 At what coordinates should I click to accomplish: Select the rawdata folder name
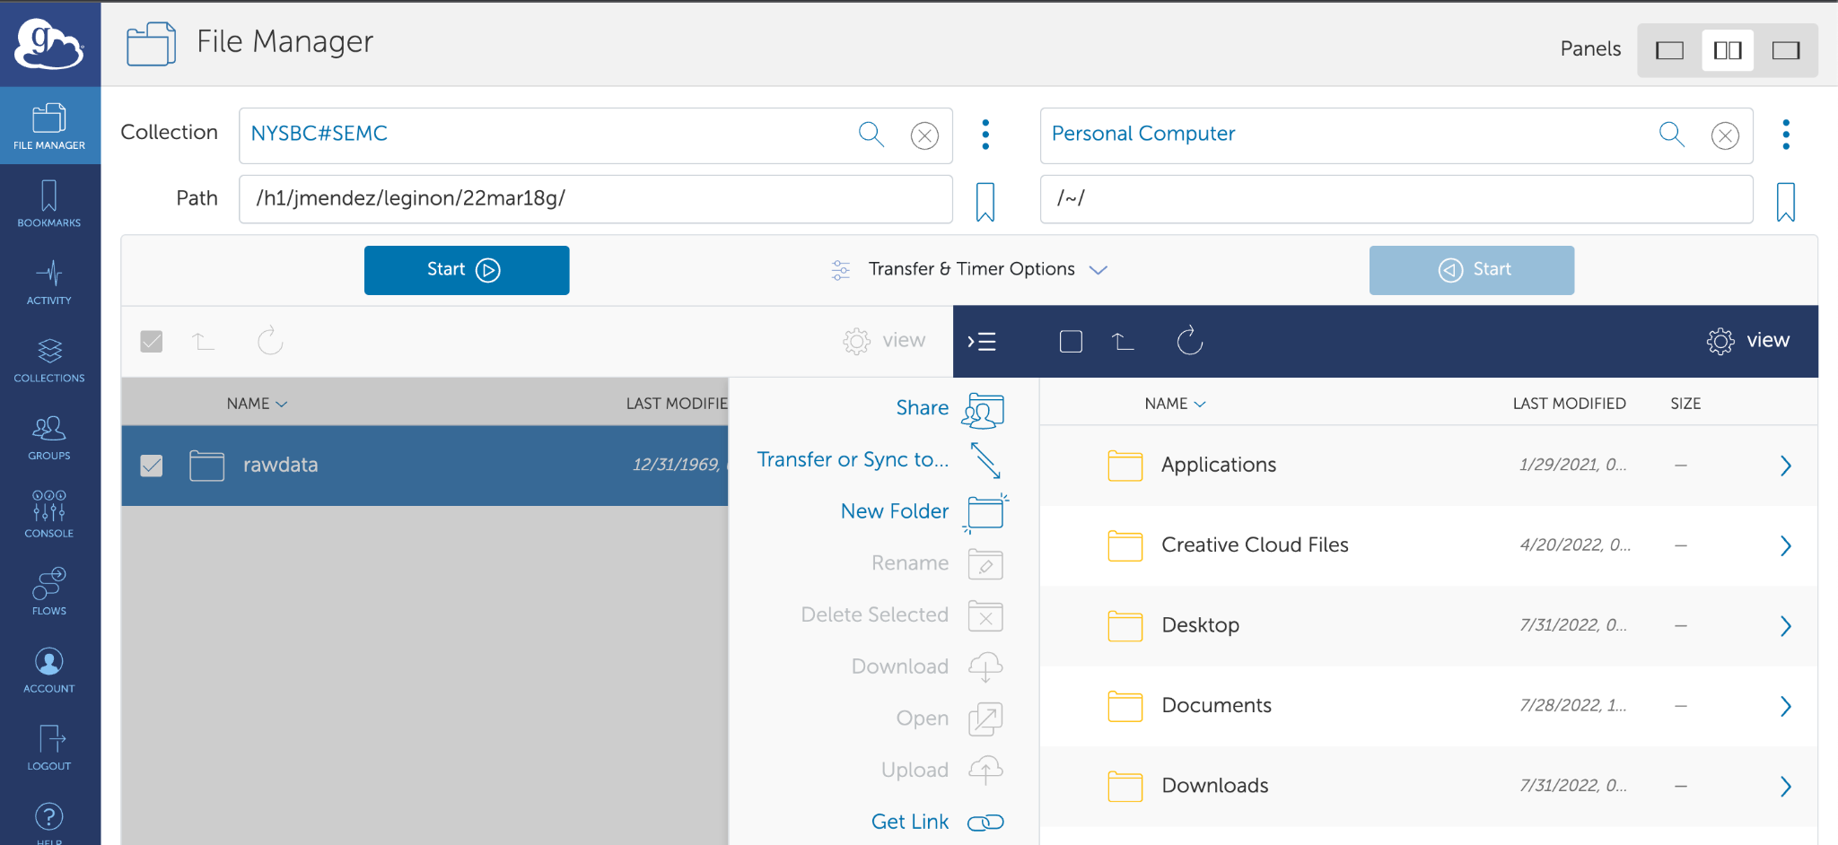click(280, 465)
